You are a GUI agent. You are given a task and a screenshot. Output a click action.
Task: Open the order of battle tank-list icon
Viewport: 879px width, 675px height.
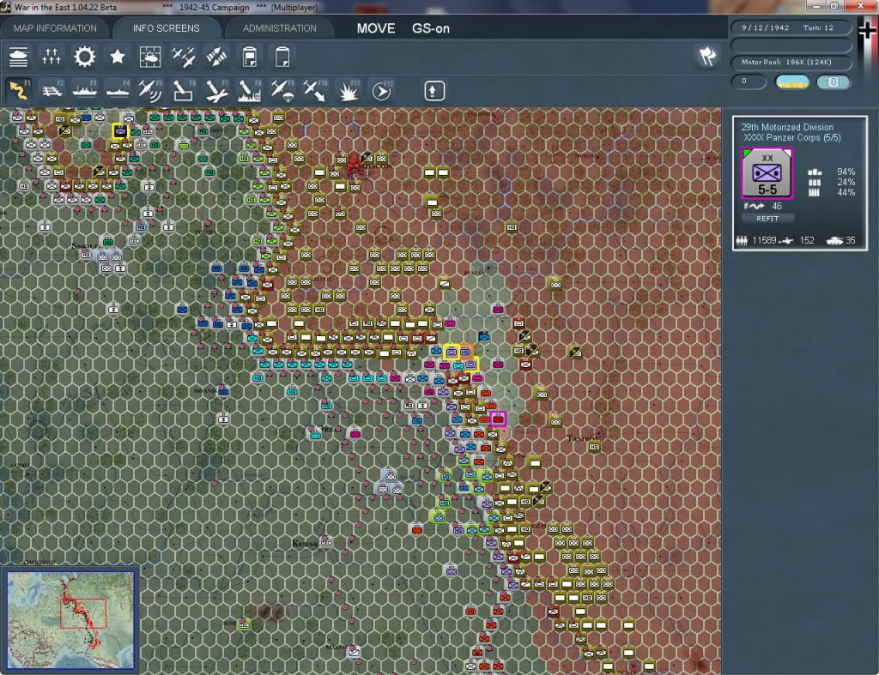click(19, 57)
